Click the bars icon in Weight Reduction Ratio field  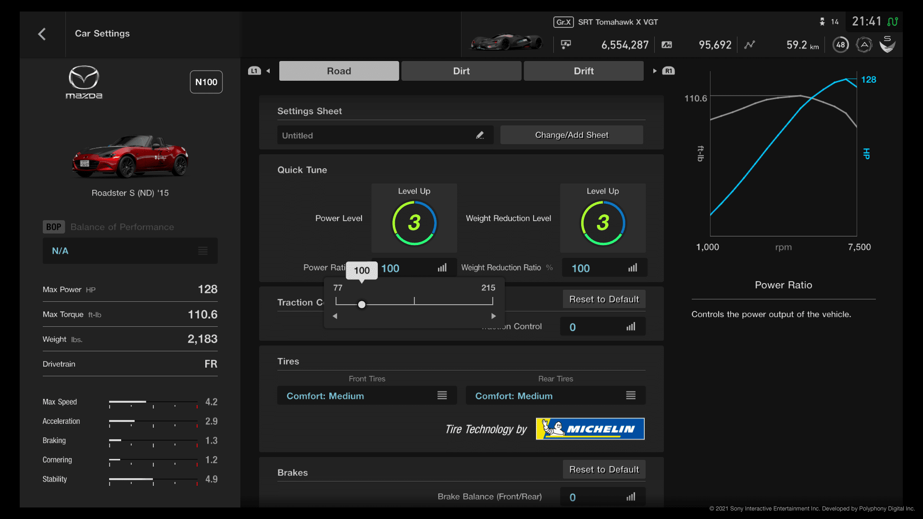[633, 268]
